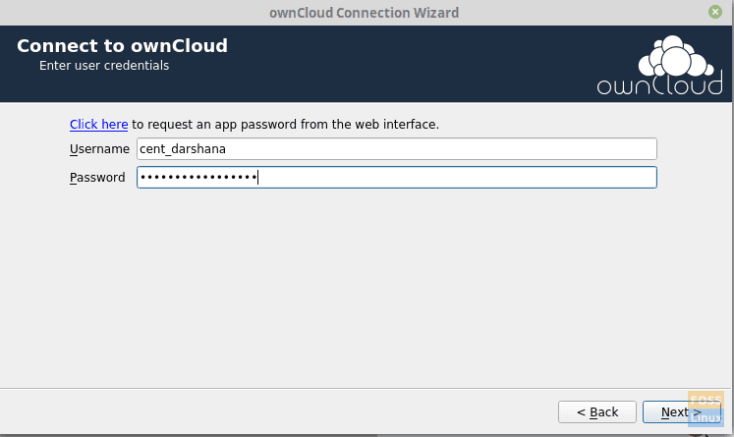The width and height of the screenshot is (734, 437).
Task: Click the 'Connect to ownCloud' heading
Action: (122, 46)
